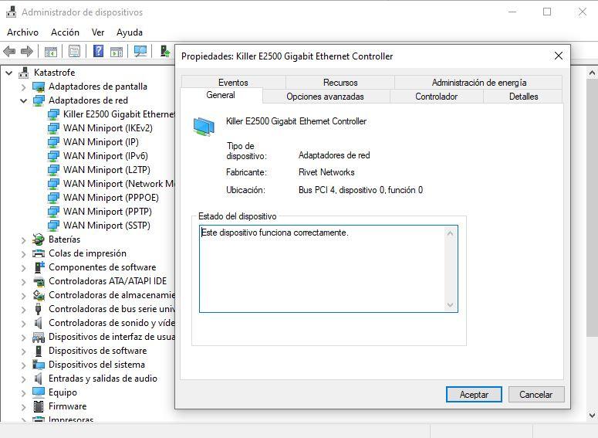This screenshot has height=438, width=598.
Task: Open the Opciones avanzadas tab
Action: [326, 97]
